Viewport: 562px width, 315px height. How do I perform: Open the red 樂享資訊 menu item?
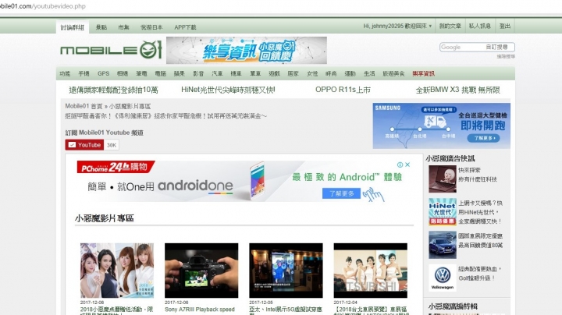pos(423,73)
